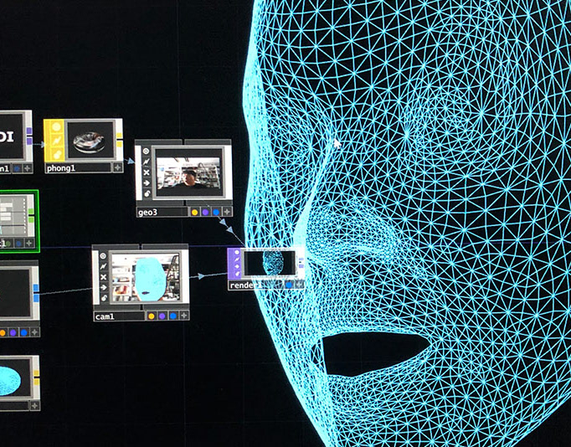Toggle the bypass X flag on cam1

pos(103,277)
